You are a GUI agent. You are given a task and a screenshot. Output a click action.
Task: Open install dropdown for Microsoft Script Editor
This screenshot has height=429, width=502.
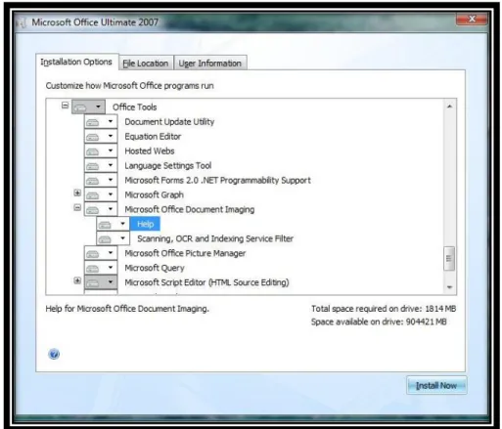tap(101, 282)
